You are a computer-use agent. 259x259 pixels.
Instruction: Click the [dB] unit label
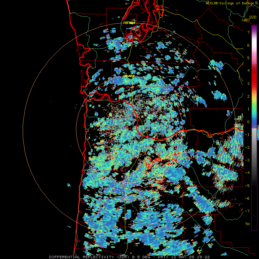(246, 20)
